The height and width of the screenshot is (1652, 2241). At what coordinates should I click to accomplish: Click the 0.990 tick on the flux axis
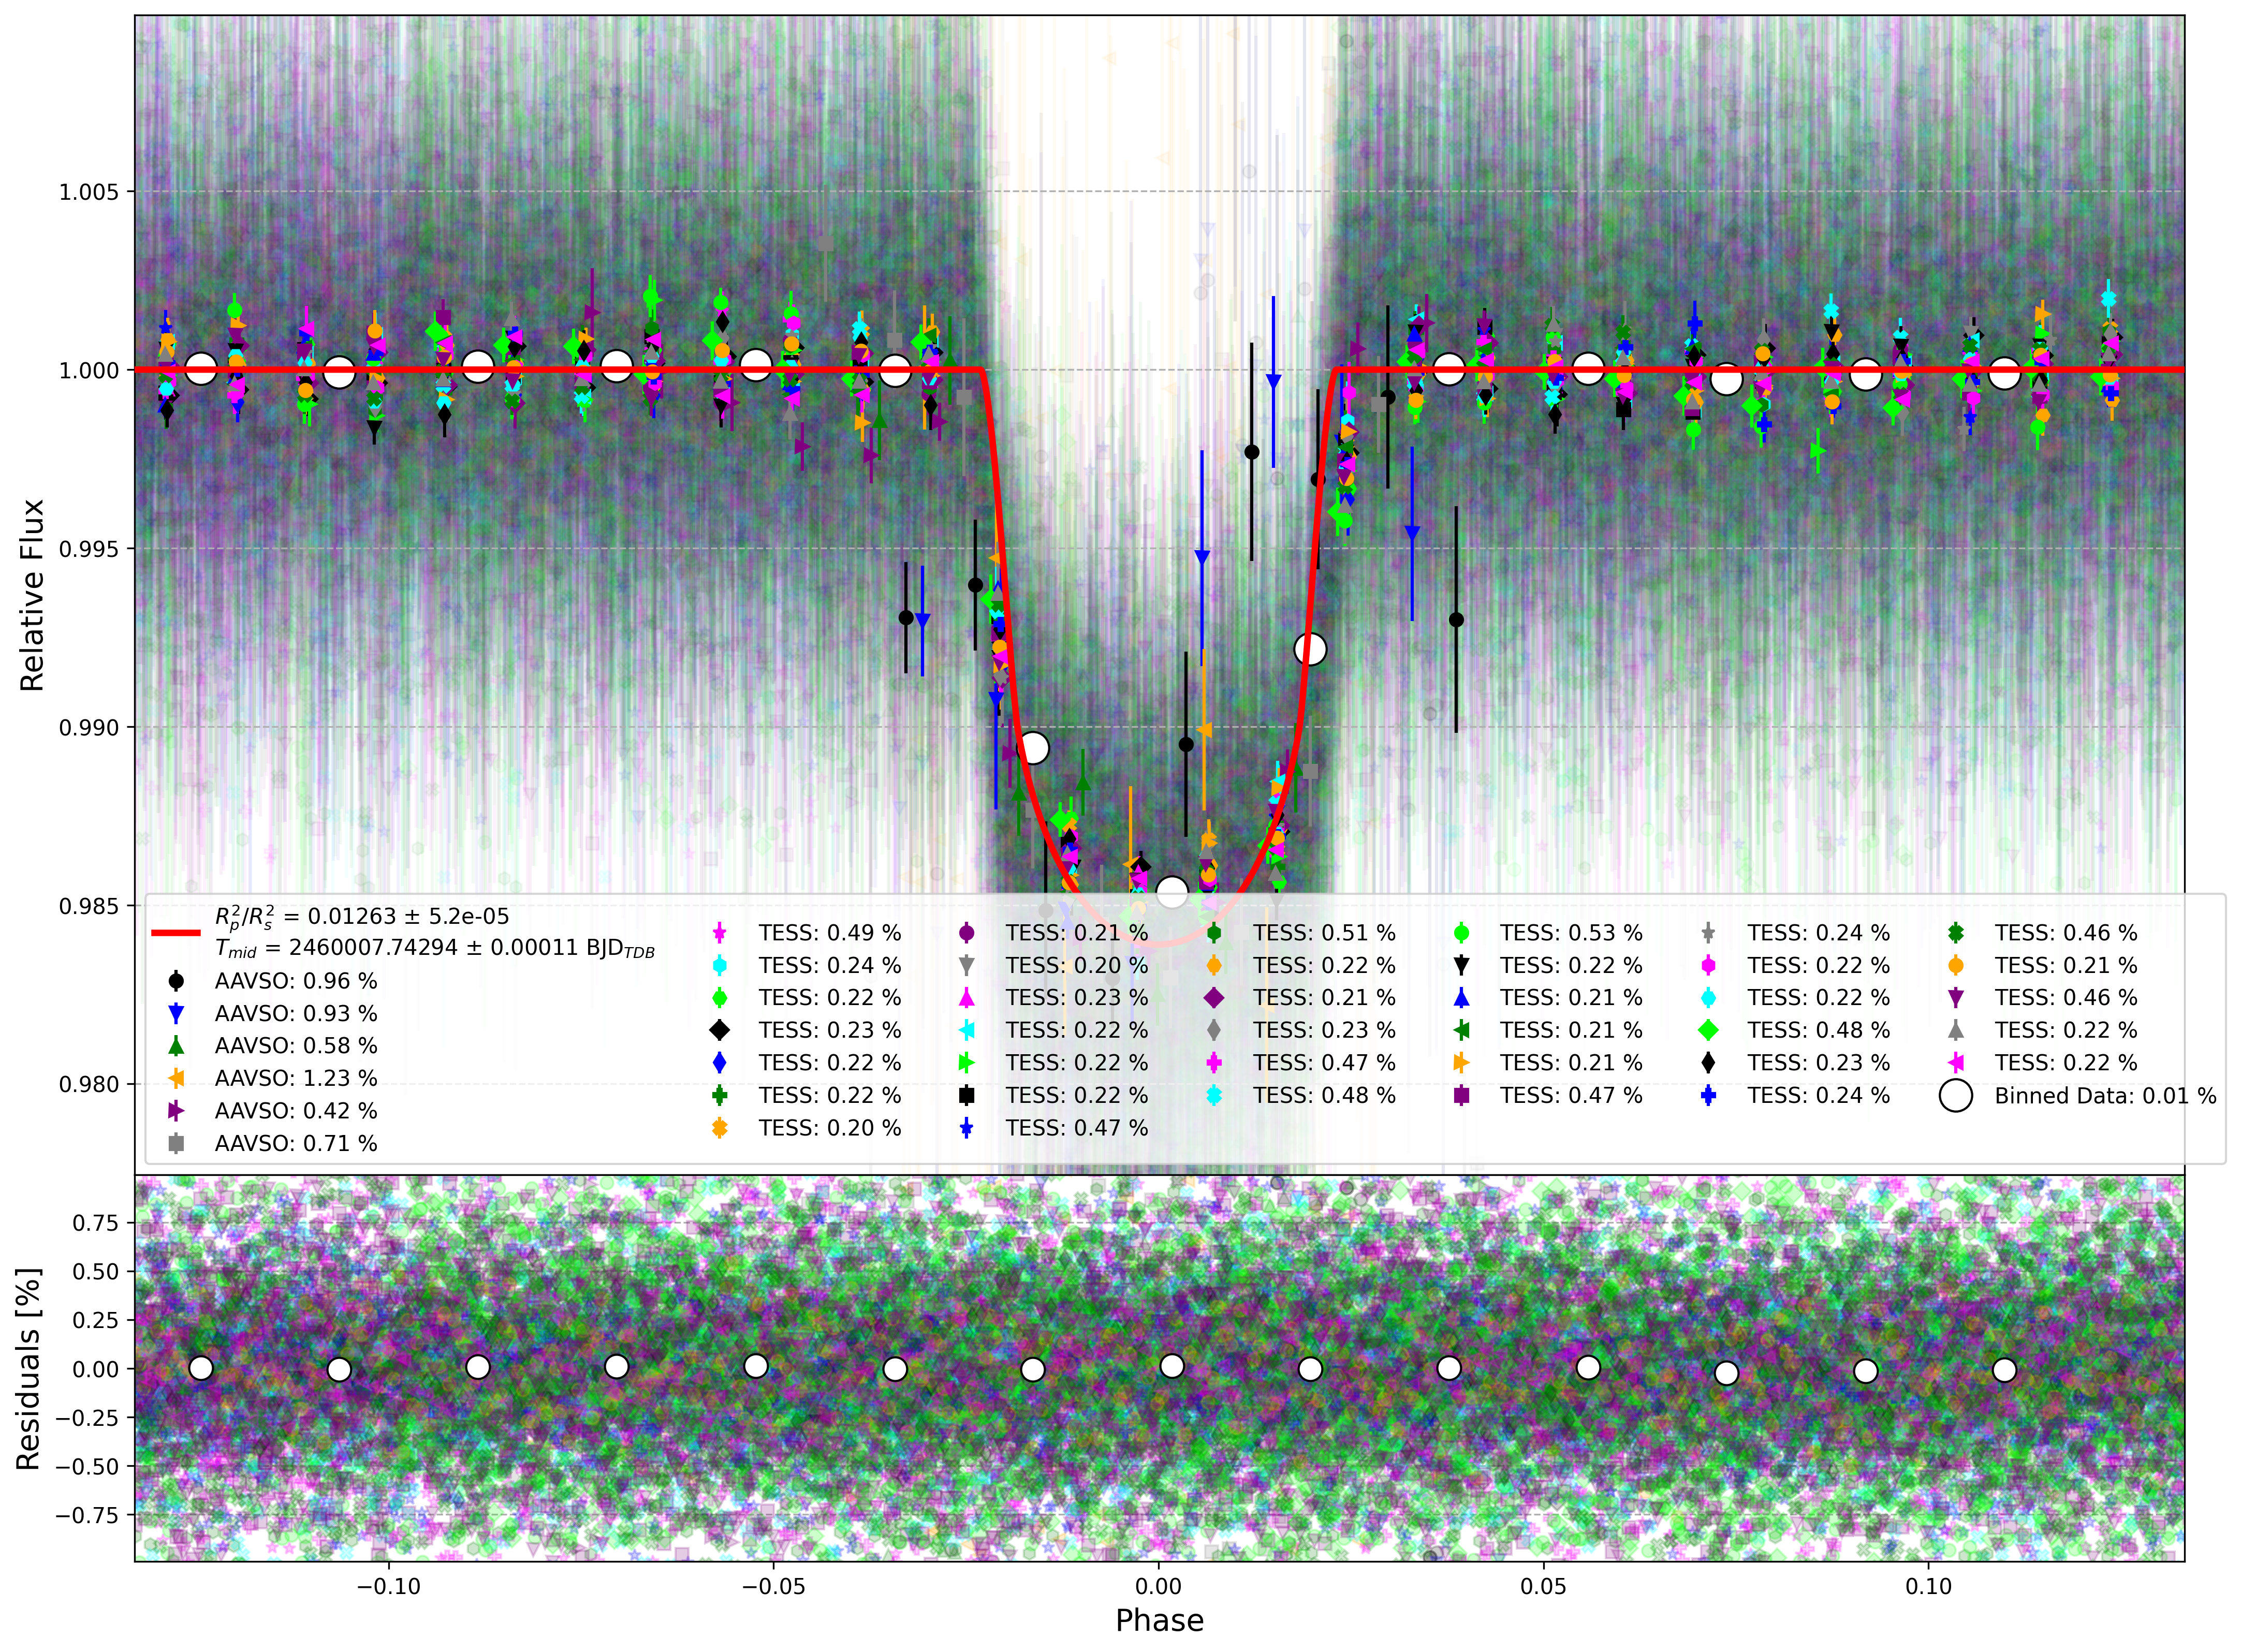pos(89,728)
